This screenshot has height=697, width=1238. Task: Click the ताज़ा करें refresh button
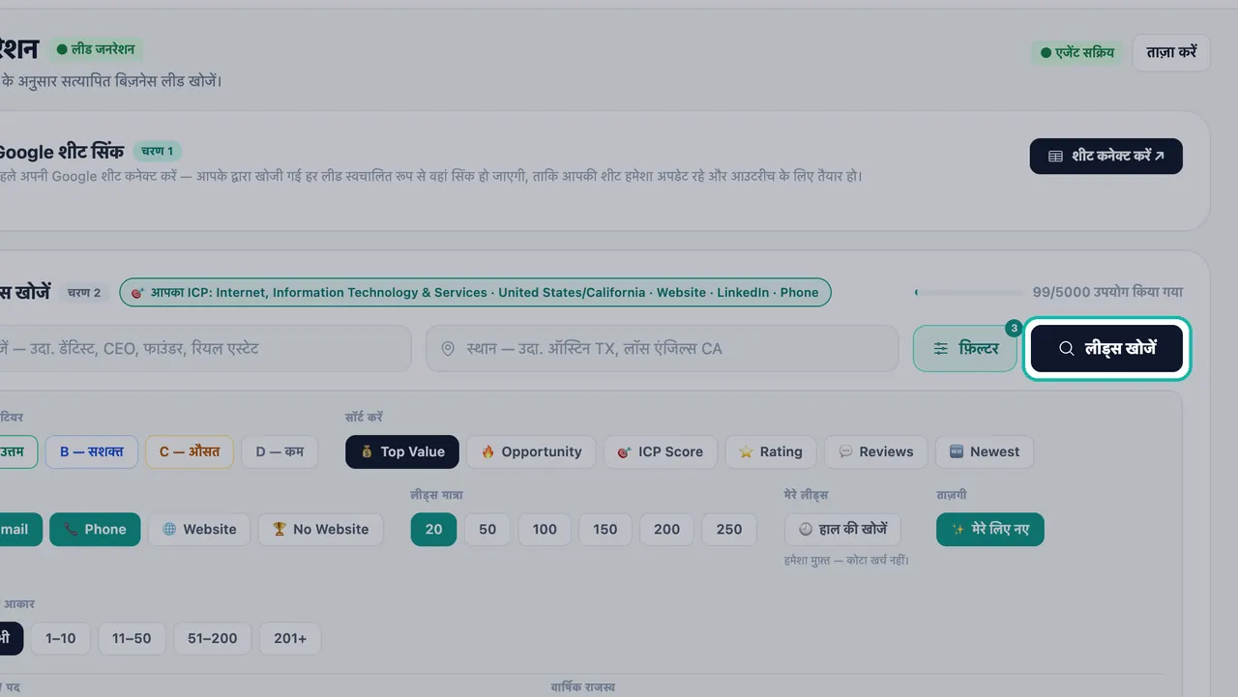[x=1171, y=52]
